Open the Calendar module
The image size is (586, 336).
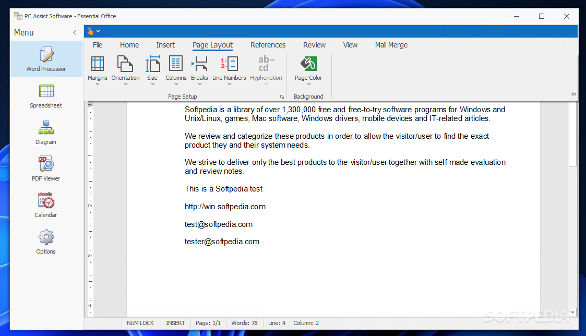[46, 205]
